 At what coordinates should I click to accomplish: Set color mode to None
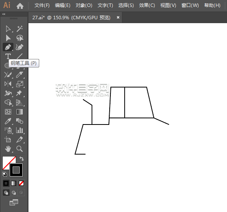click(21, 183)
